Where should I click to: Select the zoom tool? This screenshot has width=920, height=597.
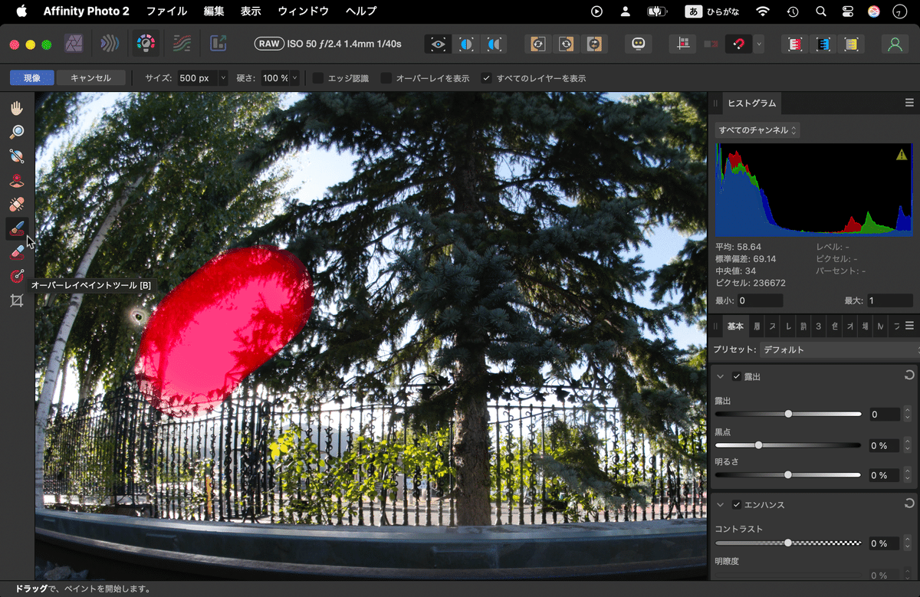point(17,131)
